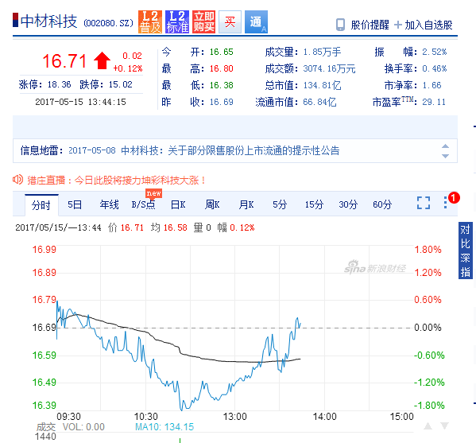
Task: Open the three-dot more options menu
Action: (445, 203)
